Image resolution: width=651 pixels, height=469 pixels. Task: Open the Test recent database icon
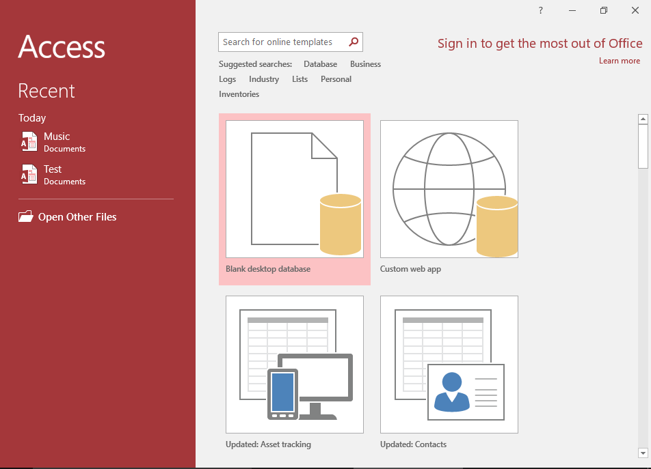[x=29, y=175]
